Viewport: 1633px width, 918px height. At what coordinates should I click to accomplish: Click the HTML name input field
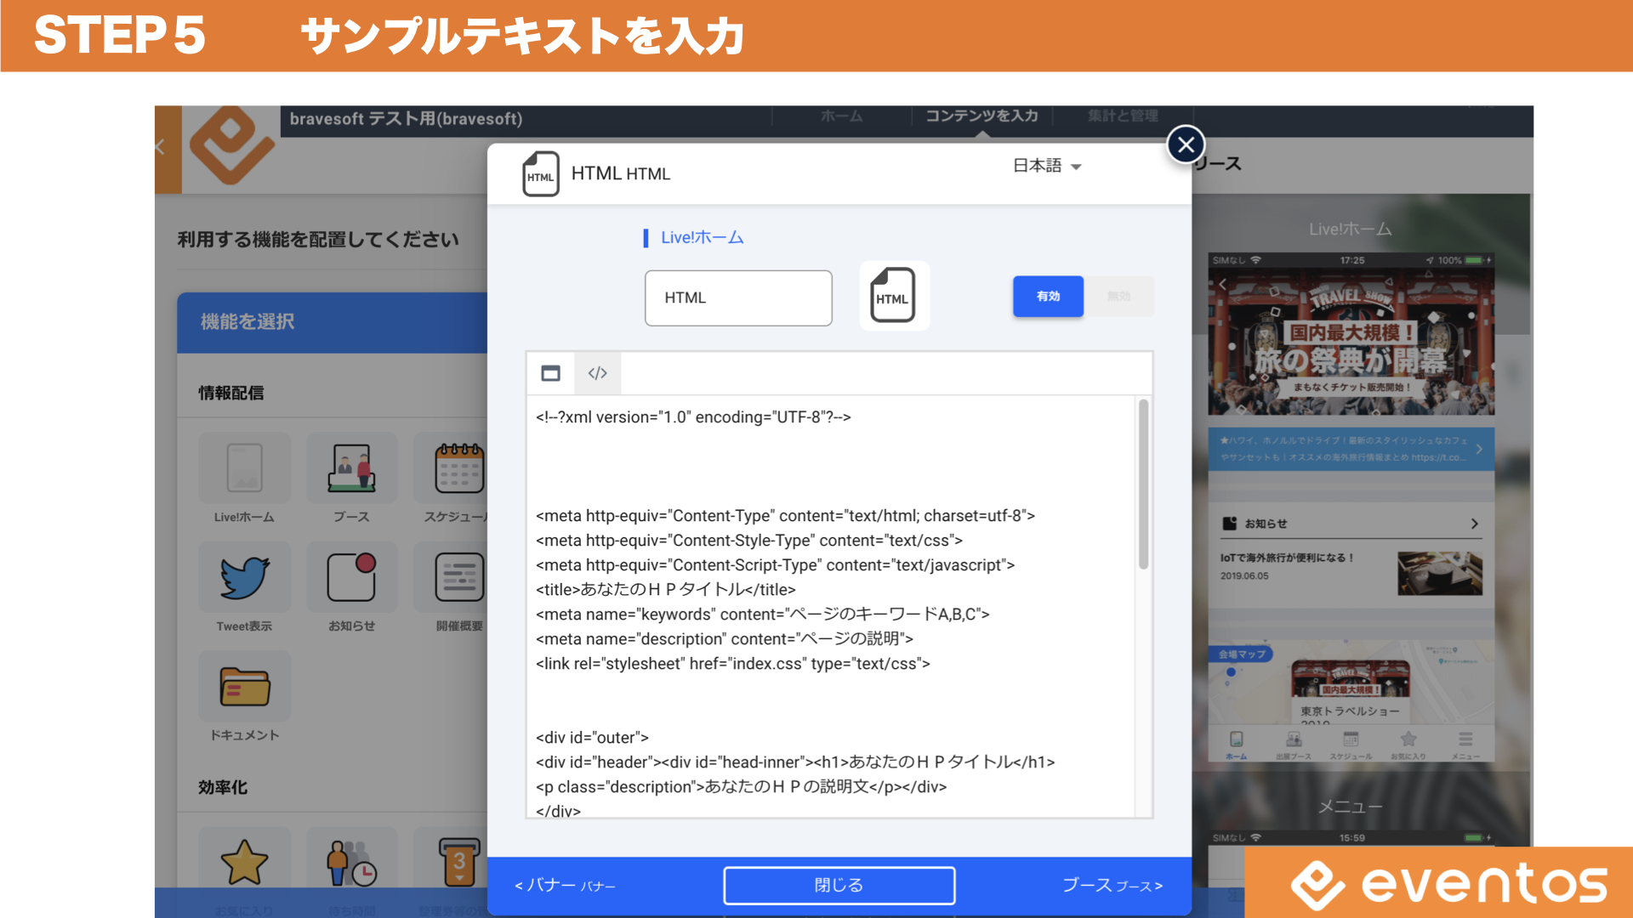(x=738, y=297)
